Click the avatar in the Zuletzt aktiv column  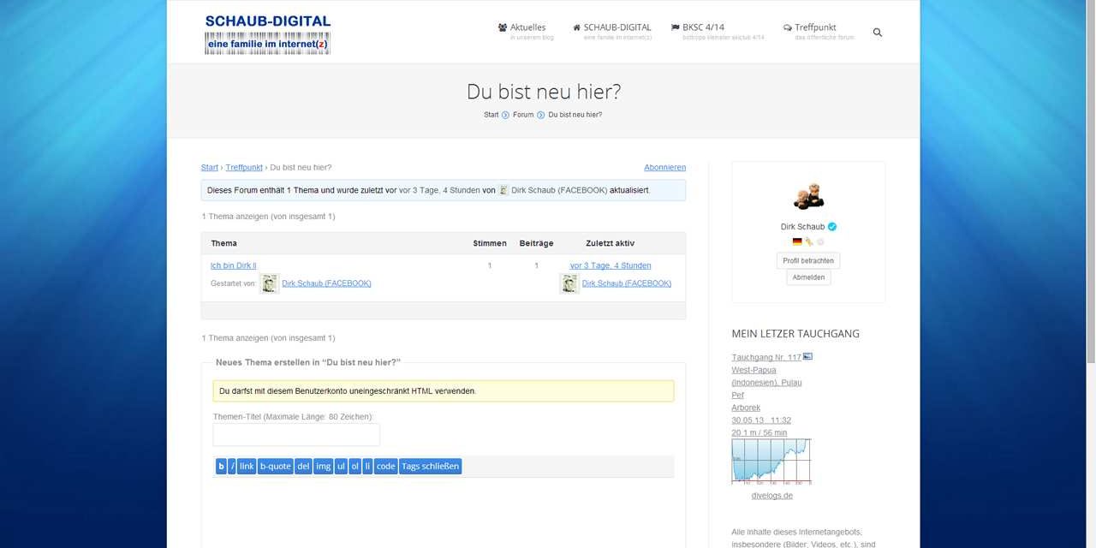point(569,283)
